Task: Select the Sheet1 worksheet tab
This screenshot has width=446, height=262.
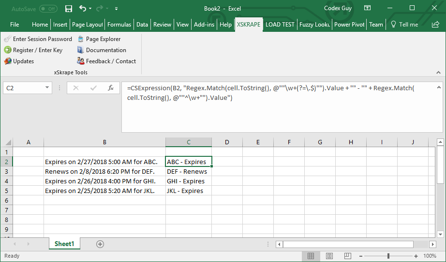Action: [x=64, y=244]
